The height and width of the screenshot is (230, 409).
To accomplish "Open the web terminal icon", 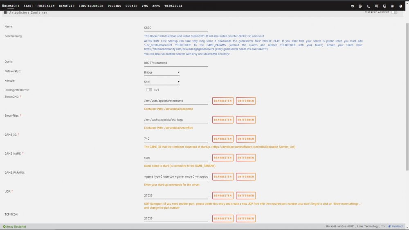I will [369, 6].
